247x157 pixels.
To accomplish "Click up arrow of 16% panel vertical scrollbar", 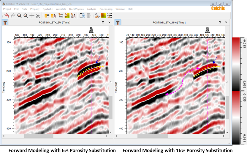I will click(227, 82).
